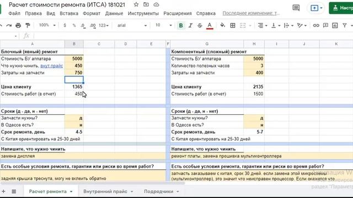Increase decimal places
This screenshot has width=353, height=198.
pos(93,25)
